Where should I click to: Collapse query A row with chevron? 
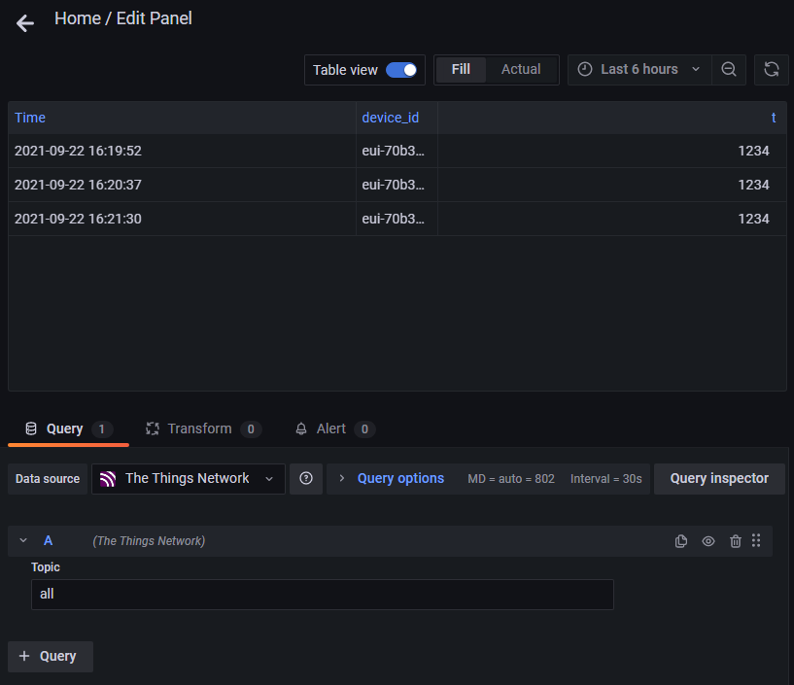pyautogui.click(x=23, y=541)
